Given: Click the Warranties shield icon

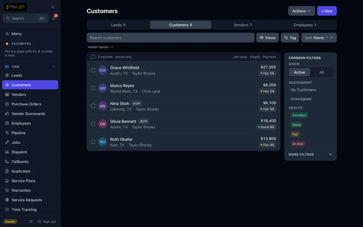Looking at the screenshot, I should [7, 190].
